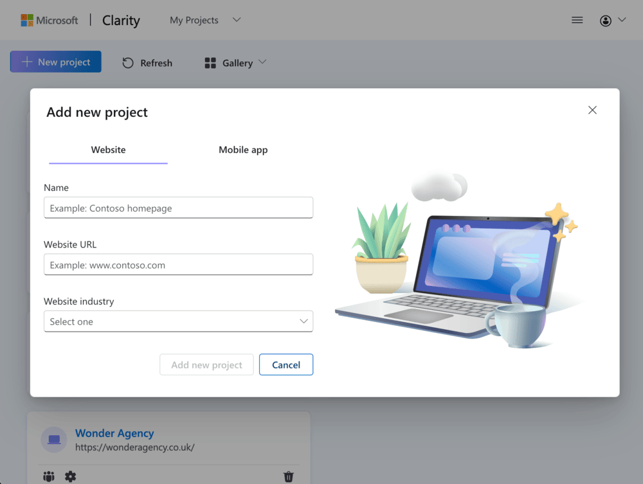Click the Add new project submit button

[206, 364]
